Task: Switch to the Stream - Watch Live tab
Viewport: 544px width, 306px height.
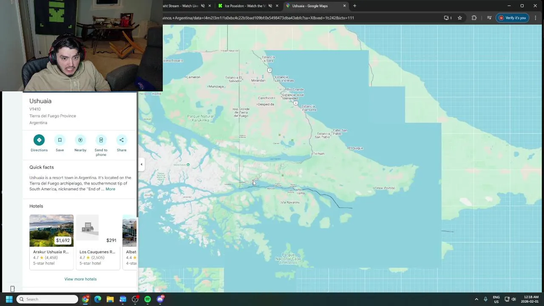Action: [182, 6]
